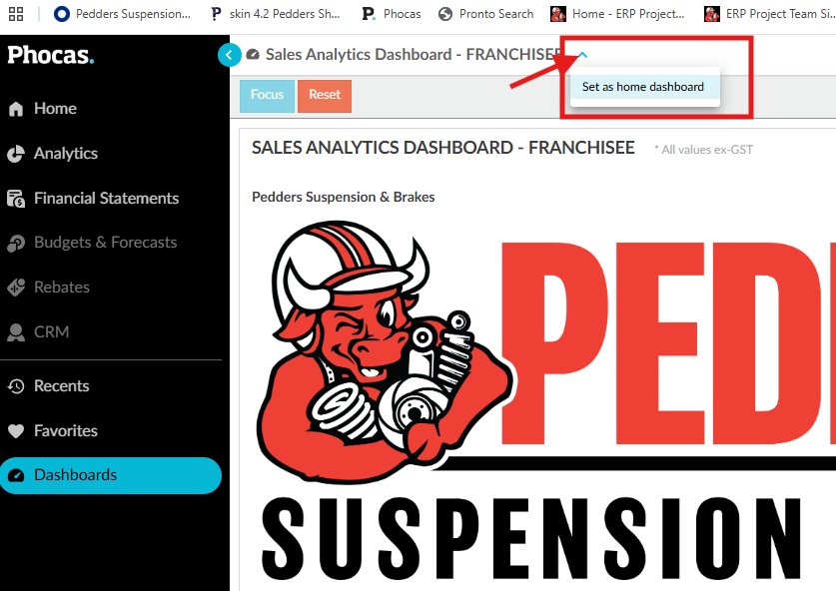This screenshot has height=591, width=836.
Task: Collapse the dashboard title dropdown caret
Action: [582, 54]
